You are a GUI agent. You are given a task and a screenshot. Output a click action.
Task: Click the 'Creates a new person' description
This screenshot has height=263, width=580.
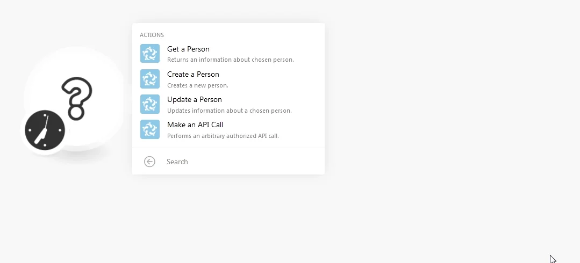pyautogui.click(x=197, y=85)
